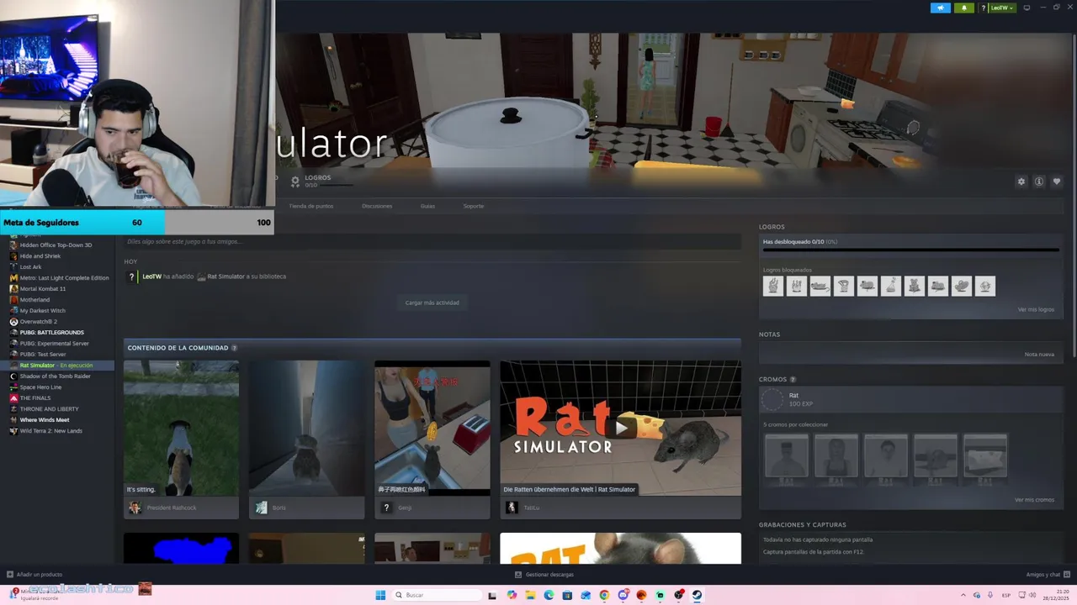Screen dimensions: 1077x605
Task: Select My Darkest Witch in library
Action: (x=42, y=311)
